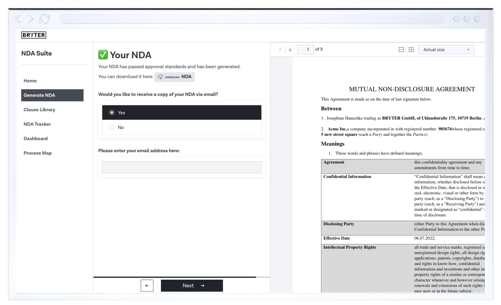Click the MUTUAL NON-DISCLOSURE AGREEMENT title
The height and width of the screenshot is (305, 501).
[x=412, y=89]
